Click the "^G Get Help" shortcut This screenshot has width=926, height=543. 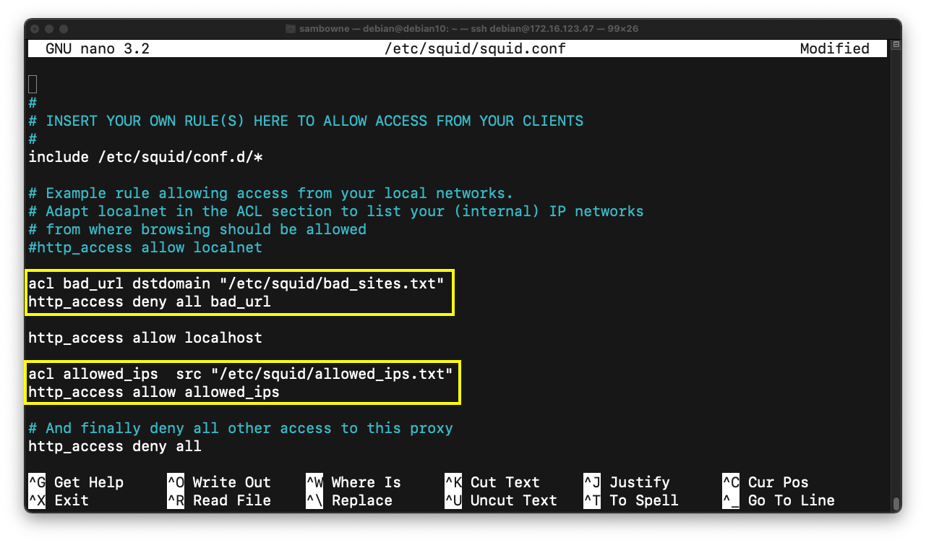coord(76,482)
